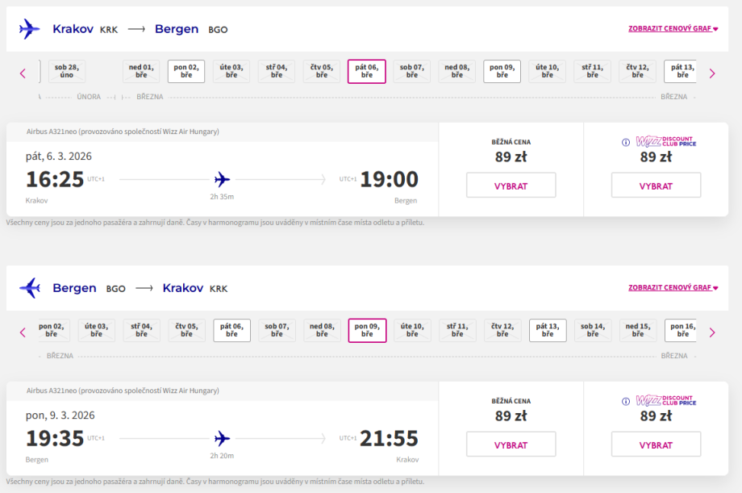The image size is (742, 493).
Task: Open the Wizz Discount Club info icon for the outbound flight
Action: click(625, 143)
